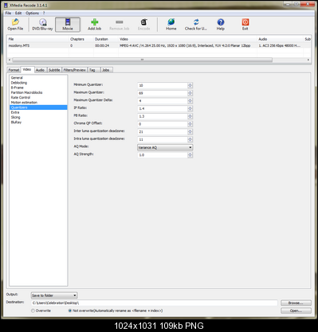Click the IP Ratio value field
Viewport: 318px width, 332px height.
(163, 108)
